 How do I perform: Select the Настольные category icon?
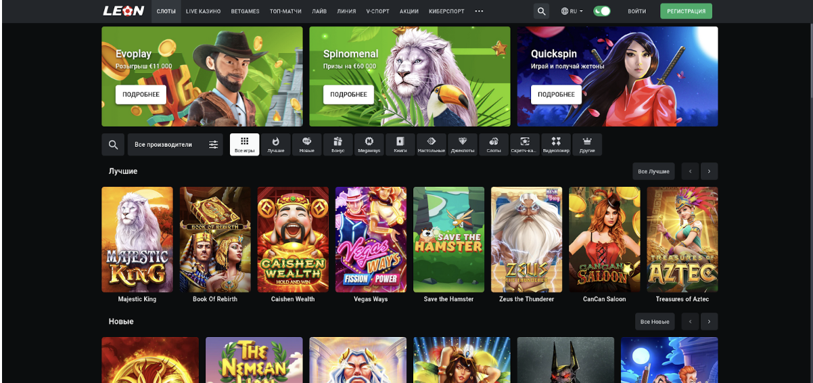[x=431, y=145]
